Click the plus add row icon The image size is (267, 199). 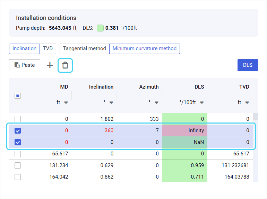pos(50,65)
